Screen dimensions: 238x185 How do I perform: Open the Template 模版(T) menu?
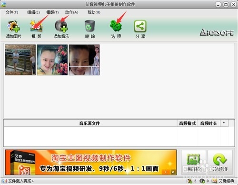click(x=52, y=12)
